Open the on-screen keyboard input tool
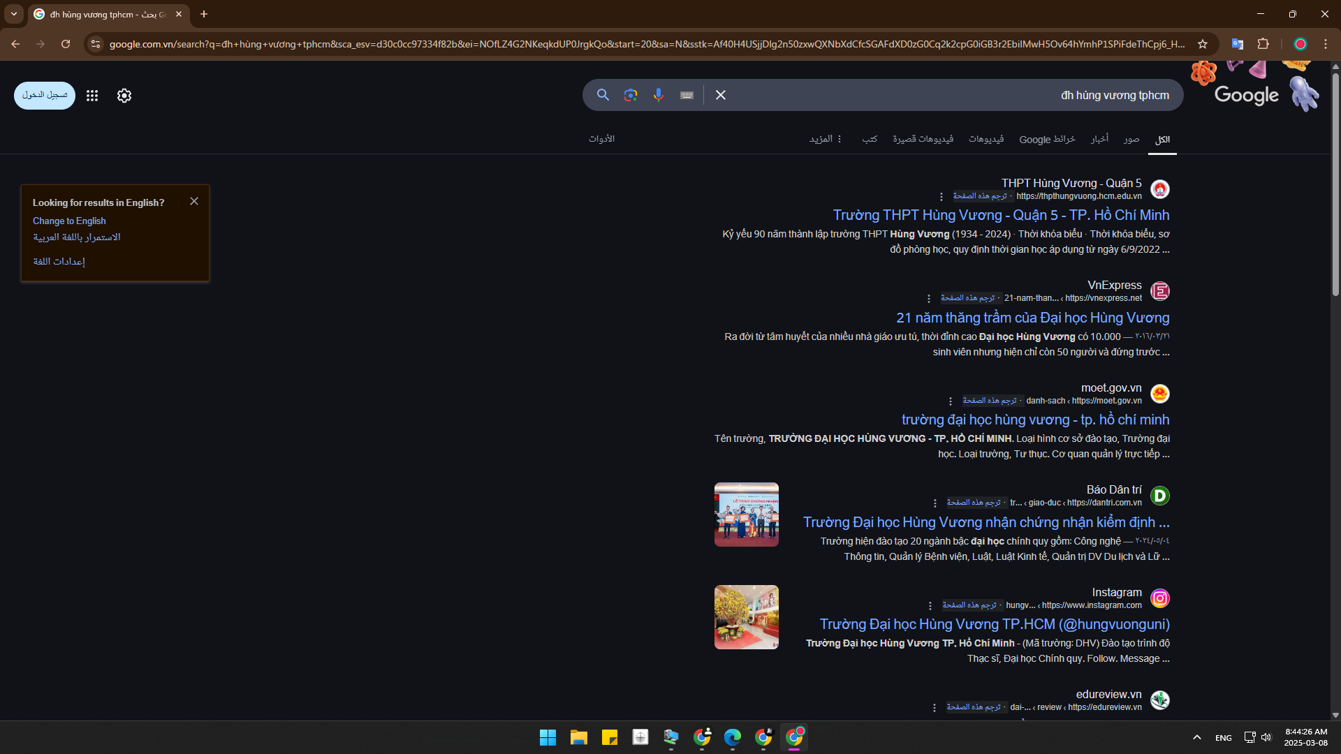The width and height of the screenshot is (1341, 754). pyautogui.click(x=687, y=96)
